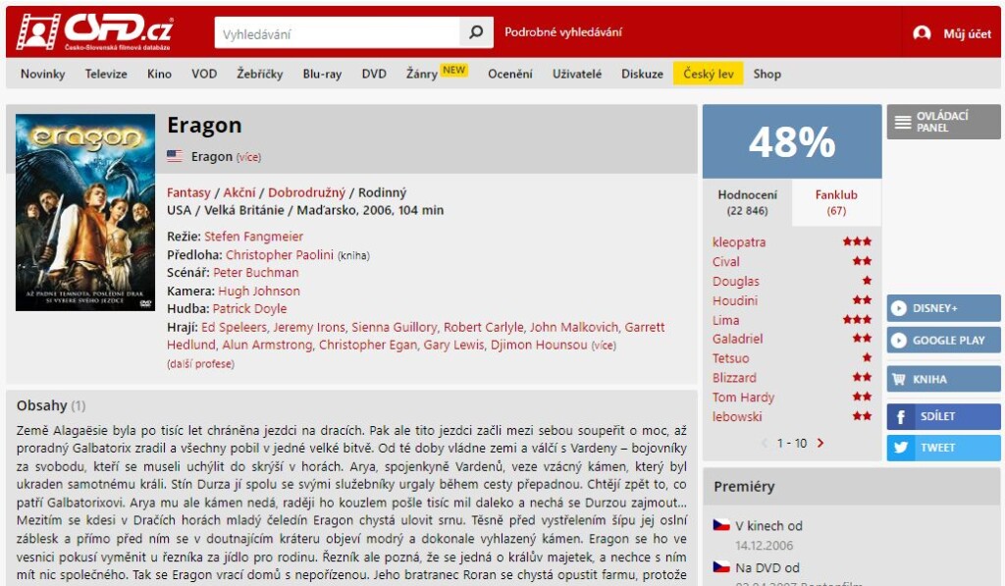1005x586 pixels.
Task: Click the Czech flag next to Na DVD od
Action: coord(721,566)
